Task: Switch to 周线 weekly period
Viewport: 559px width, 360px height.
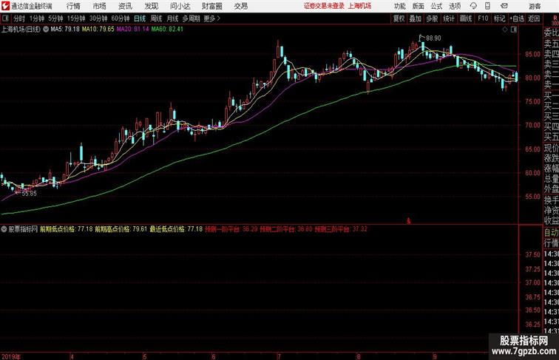Action: 156,18
